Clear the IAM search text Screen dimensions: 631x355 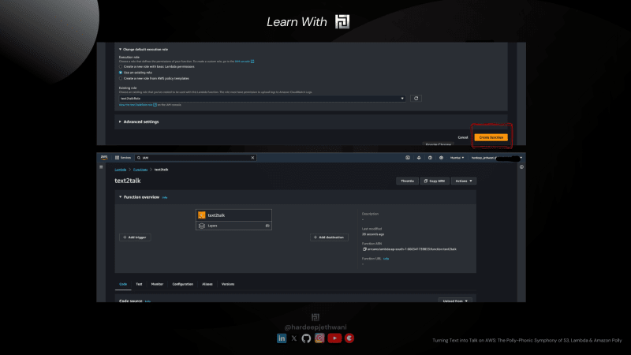252,158
